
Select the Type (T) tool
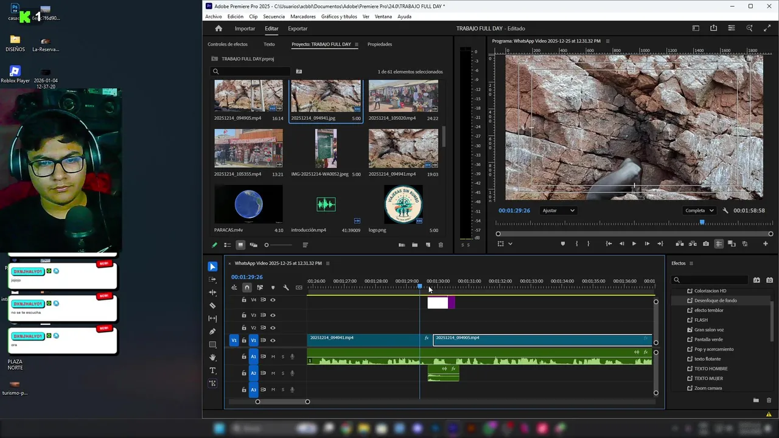click(x=212, y=370)
